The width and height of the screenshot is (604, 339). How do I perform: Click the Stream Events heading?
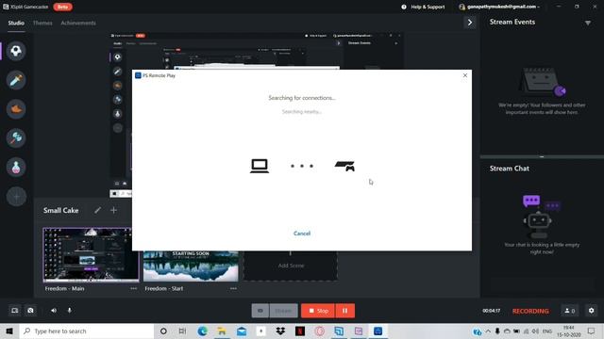(512, 22)
